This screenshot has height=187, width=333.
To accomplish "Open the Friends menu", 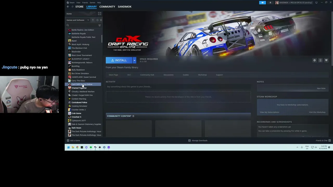I will pos(85,3).
